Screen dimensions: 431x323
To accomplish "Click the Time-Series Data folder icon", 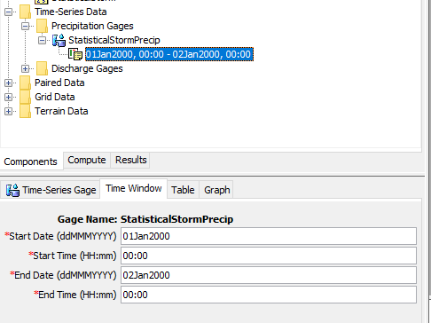I will click(x=25, y=12).
